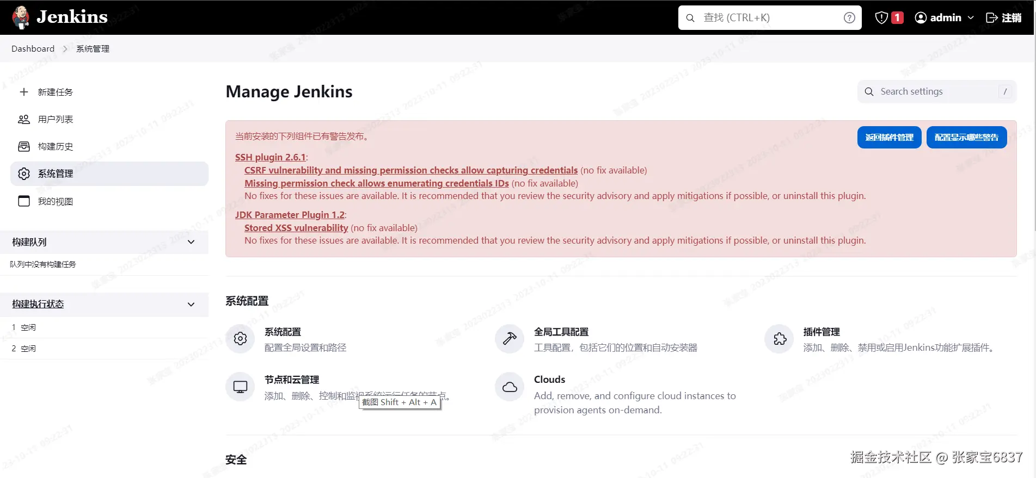The image size is (1036, 478).
Task: Open CSRF vulnerability credentials advisory link
Action: pos(411,170)
